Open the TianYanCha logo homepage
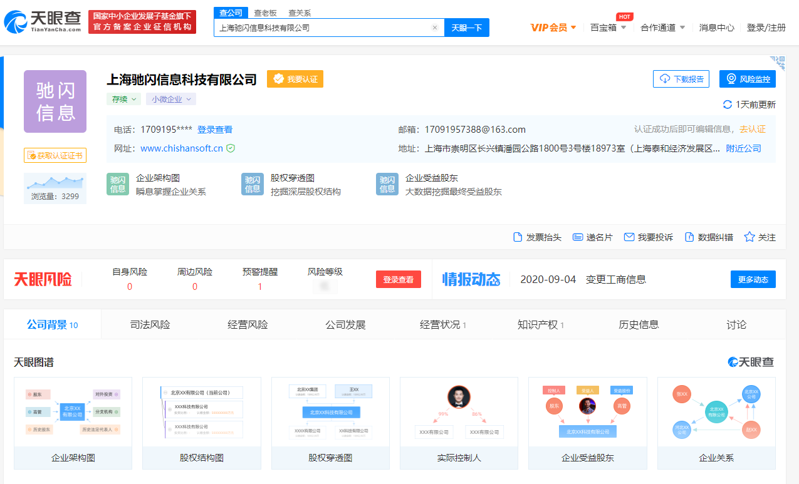799x484 pixels. coord(43,22)
